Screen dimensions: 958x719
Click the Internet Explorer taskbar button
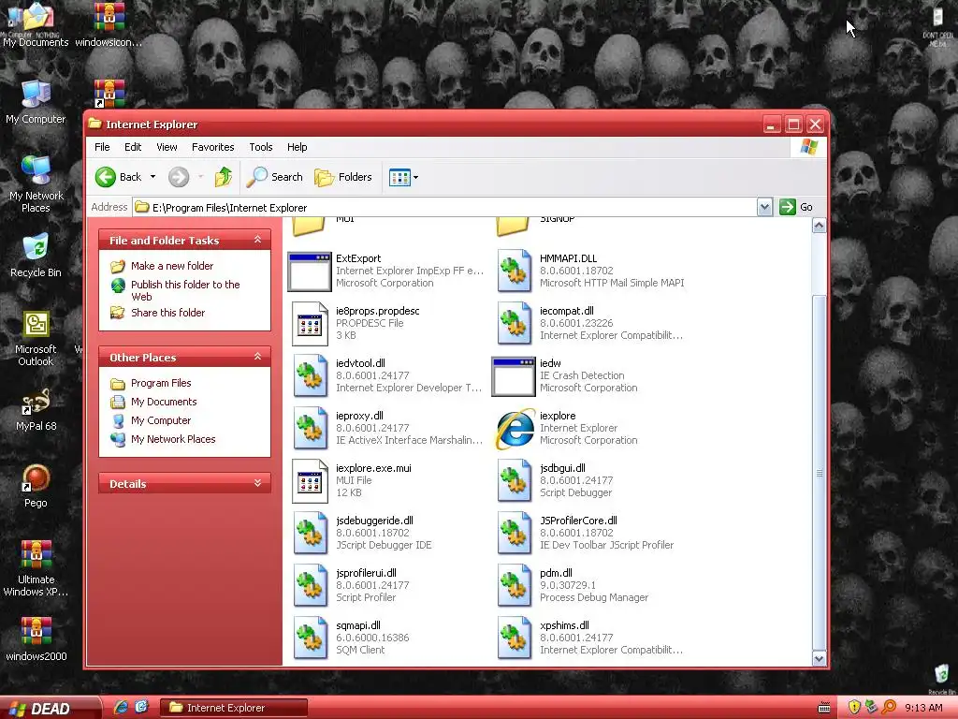coord(234,708)
